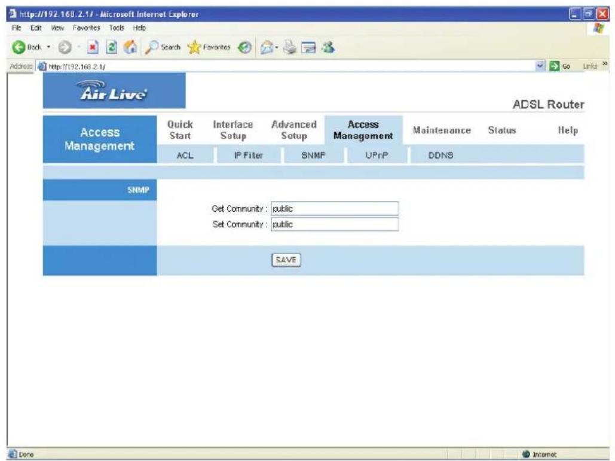Click the Access Management side panel title
The height and width of the screenshot is (461, 615).
[100, 139]
